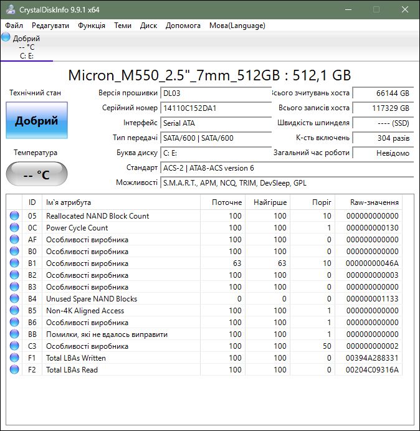Click the features field S.M.A.R.T., APM, NCQ, TRIM
This screenshot has height=431, width=420.
(x=287, y=182)
